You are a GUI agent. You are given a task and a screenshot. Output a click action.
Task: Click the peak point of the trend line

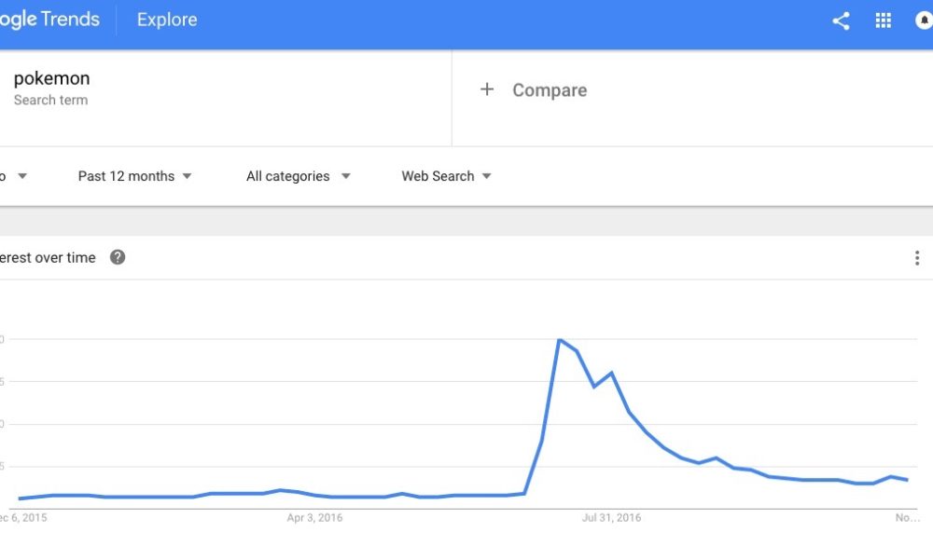pyautogui.click(x=559, y=340)
